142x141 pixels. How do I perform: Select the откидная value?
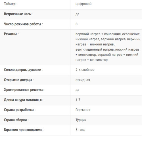(83, 80)
